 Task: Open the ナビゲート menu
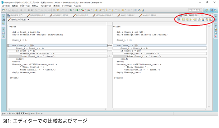(25, 6)
